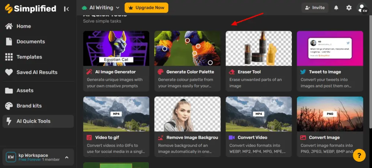Image resolution: width=372 pixels, height=168 pixels.
Task: Click the Upgrade Now button
Action: click(146, 8)
